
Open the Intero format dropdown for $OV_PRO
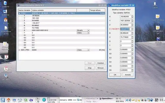coord(83,50)
